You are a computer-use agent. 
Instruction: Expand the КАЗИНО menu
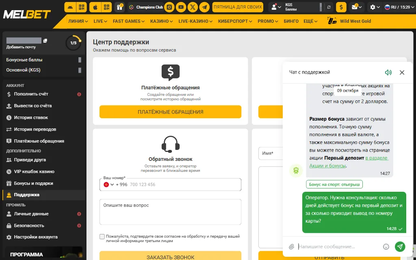[161, 21]
